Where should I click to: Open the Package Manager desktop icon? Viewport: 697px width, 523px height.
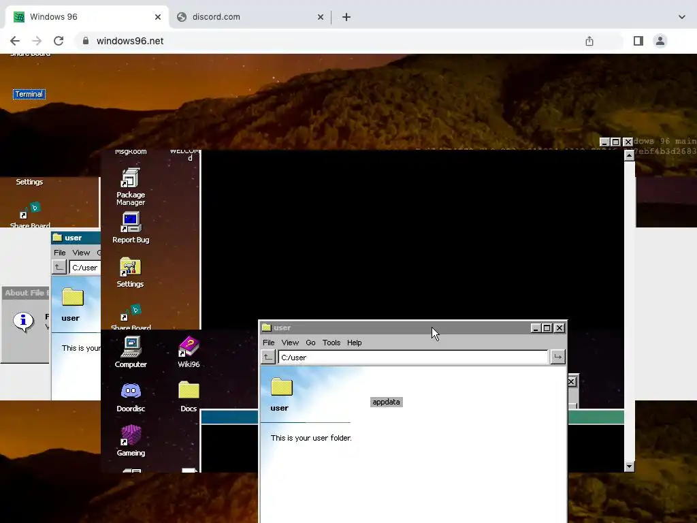click(x=130, y=186)
